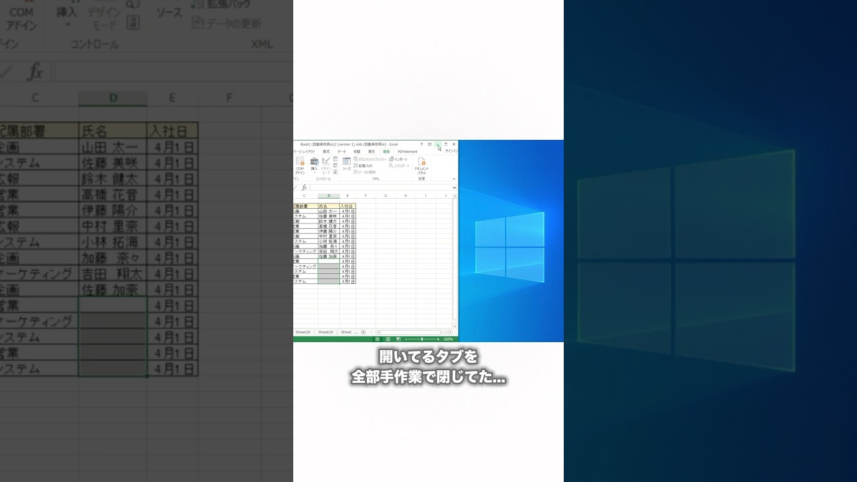Select the cell containing 鈴木 健太

(x=329, y=221)
